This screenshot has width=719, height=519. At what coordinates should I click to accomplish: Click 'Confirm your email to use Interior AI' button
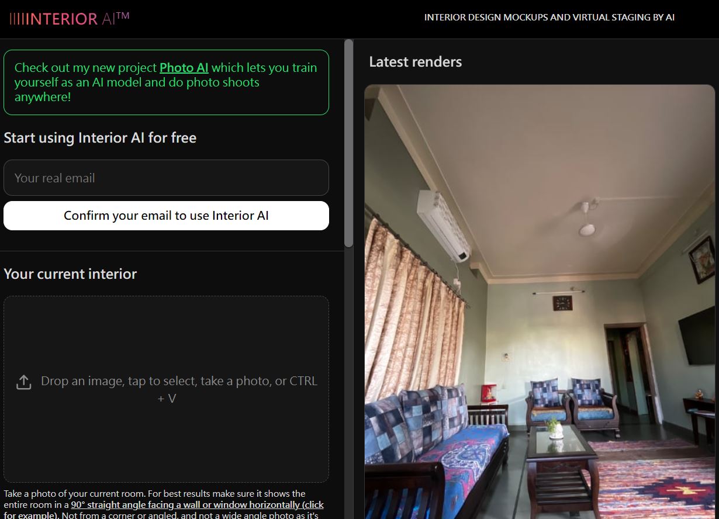coord(166,216)
